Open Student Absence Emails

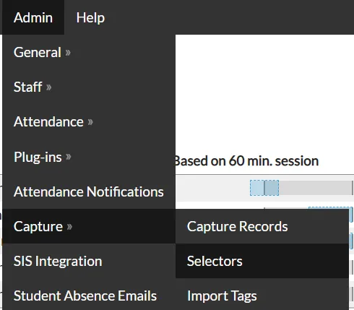point(89,296)
